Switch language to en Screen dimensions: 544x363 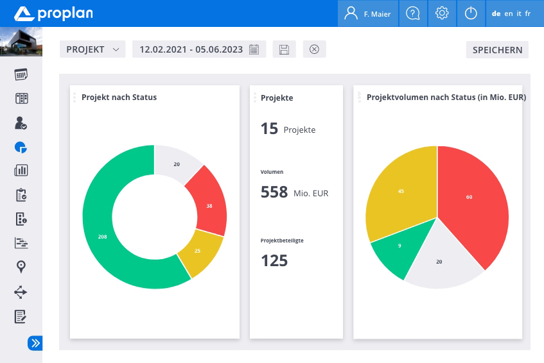coord(508,13)
